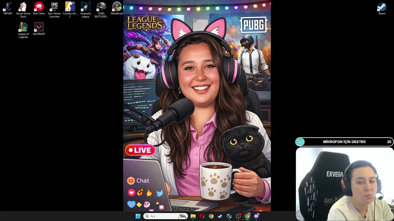Screen dimensions: 394x221
Task: Open Discord from the taskbar
Action: [x=256, y=216]
